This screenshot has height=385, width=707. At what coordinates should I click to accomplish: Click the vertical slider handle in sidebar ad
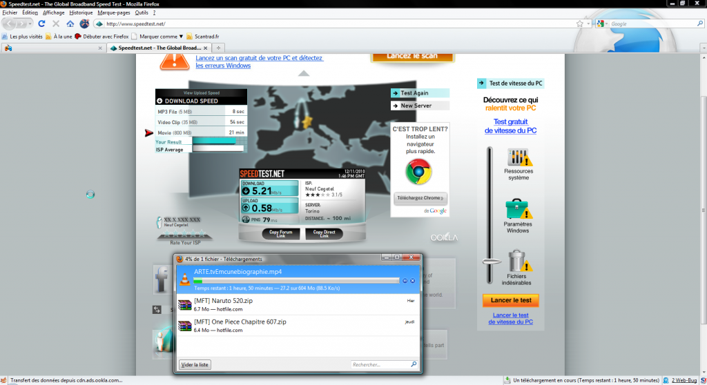click(492, 261)
